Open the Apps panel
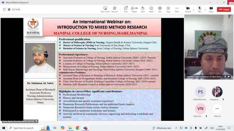This screenshot has width=234, height=131. click(168, 10)
